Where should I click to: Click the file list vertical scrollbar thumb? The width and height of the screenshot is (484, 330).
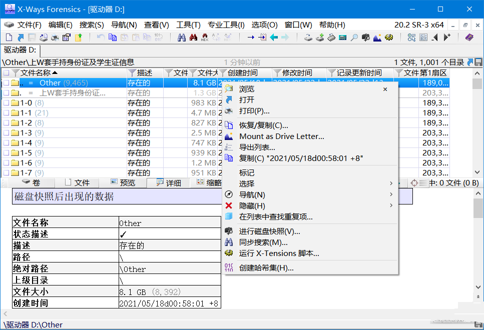(x=477, y=83)
